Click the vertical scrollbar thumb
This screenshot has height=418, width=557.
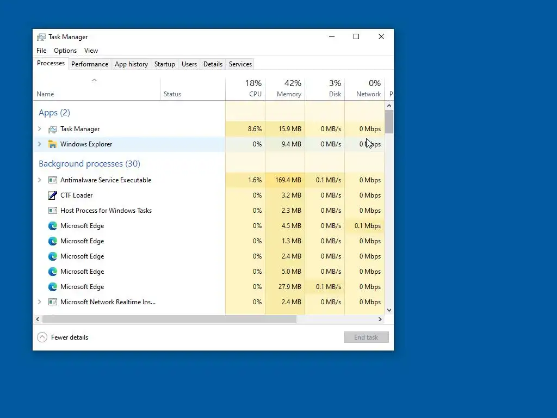pyautogui.click(x=389, y=121)
